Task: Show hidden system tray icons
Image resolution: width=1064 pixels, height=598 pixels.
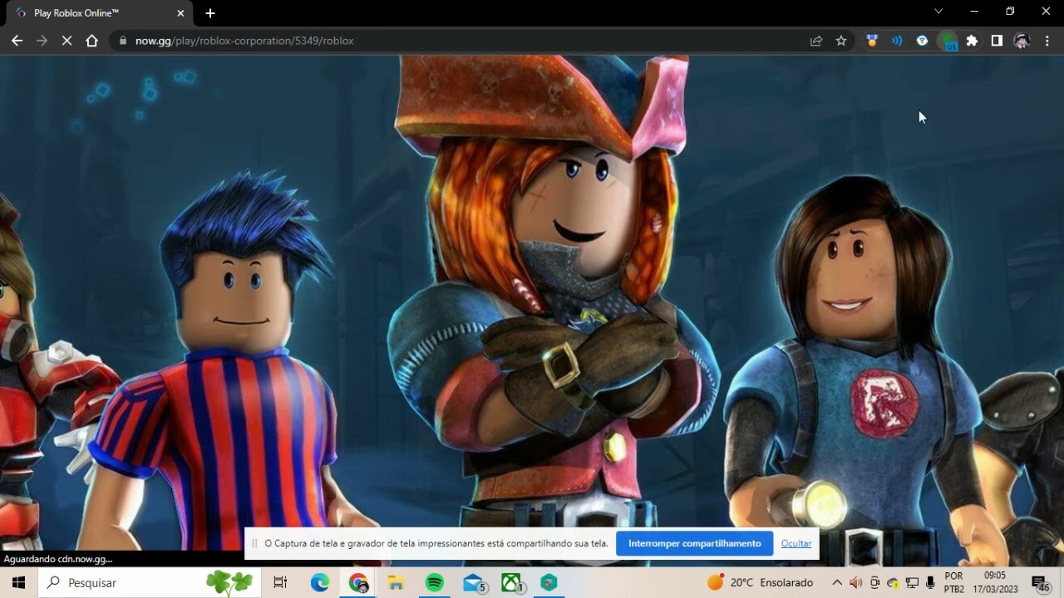Action: click(x=837, y=583)
